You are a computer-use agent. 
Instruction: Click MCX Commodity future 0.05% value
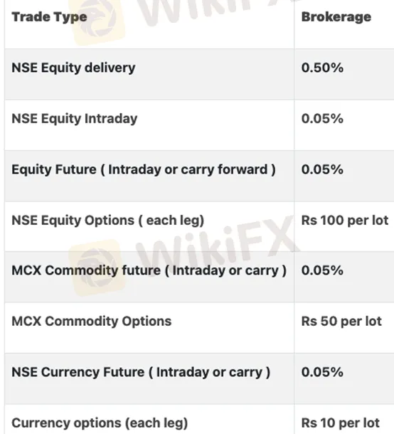point(322,270)
